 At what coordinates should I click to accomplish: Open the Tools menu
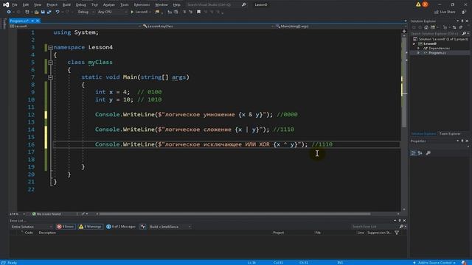click(125, 5)
